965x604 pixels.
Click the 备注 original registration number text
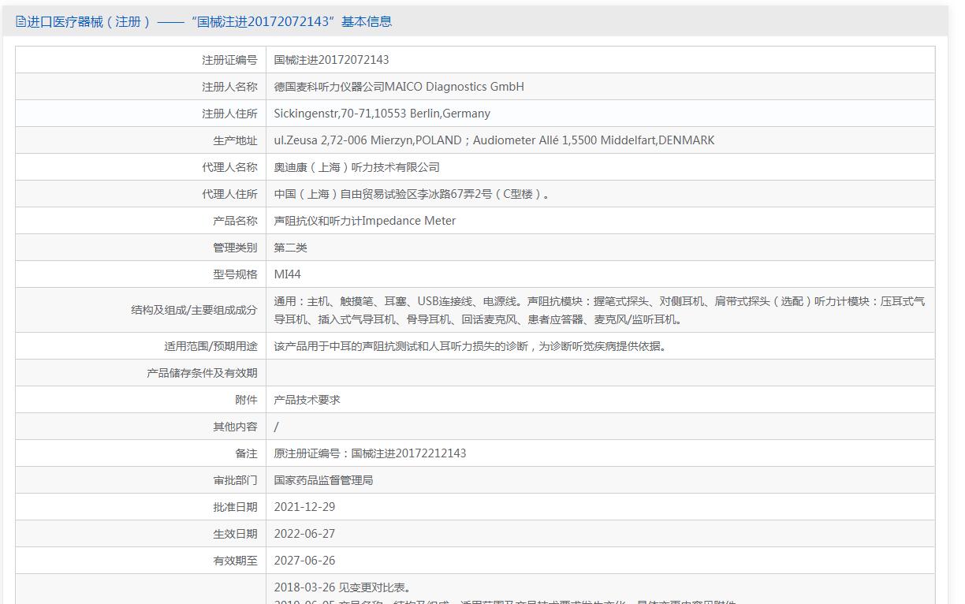(371, 453)
